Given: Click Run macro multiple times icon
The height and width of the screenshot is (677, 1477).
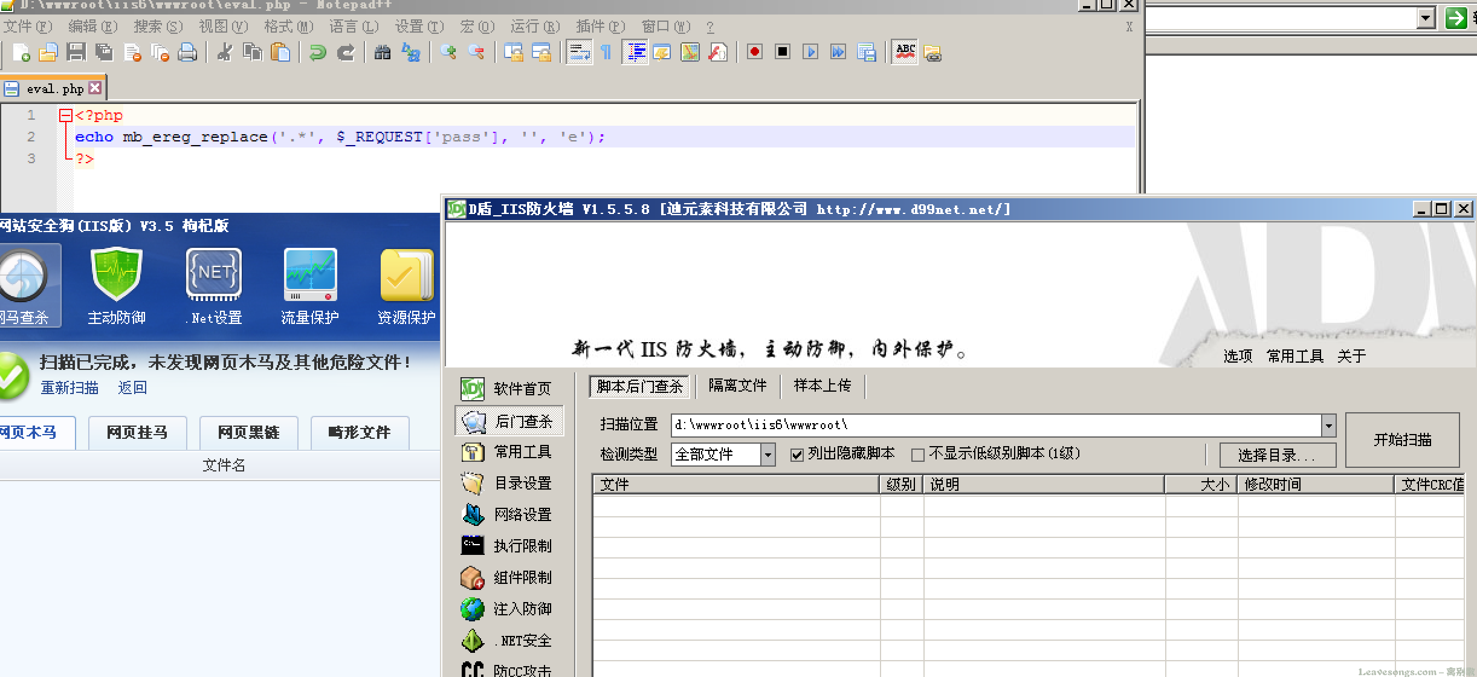Looking at the screenshot, I should 838,52.
